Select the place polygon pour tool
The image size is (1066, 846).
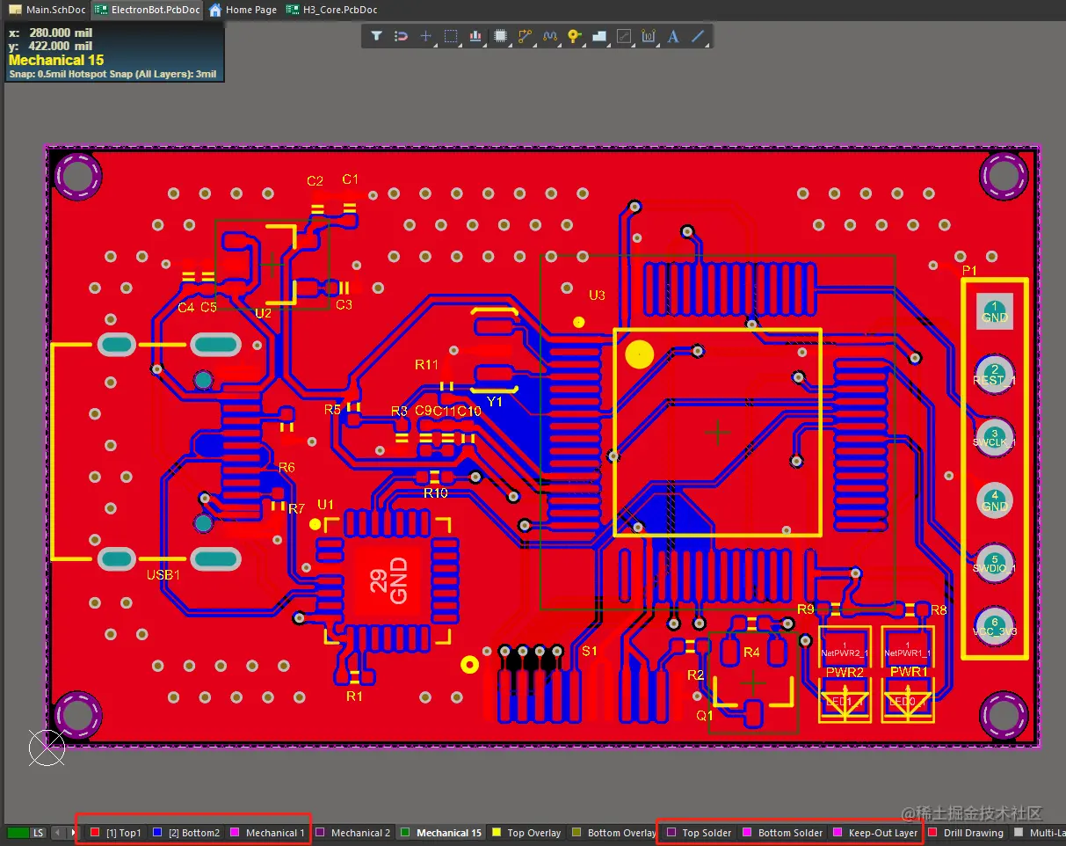(x=599, y=36)
